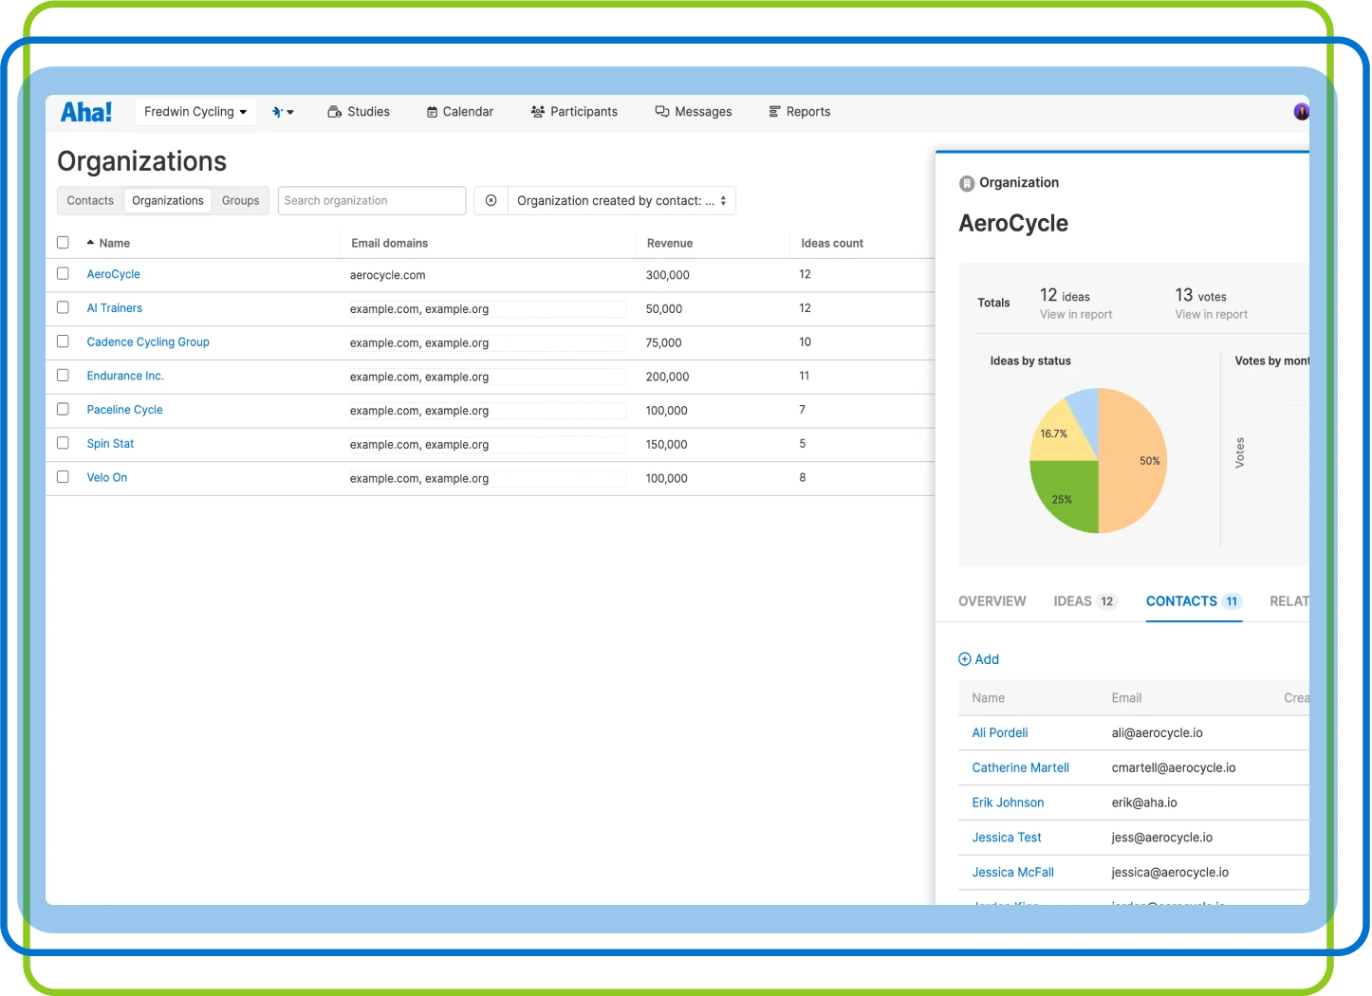Open the Messages menu
Viewport: 1372px width, 996px height.
pyautogui.click(x=694, y=112)
